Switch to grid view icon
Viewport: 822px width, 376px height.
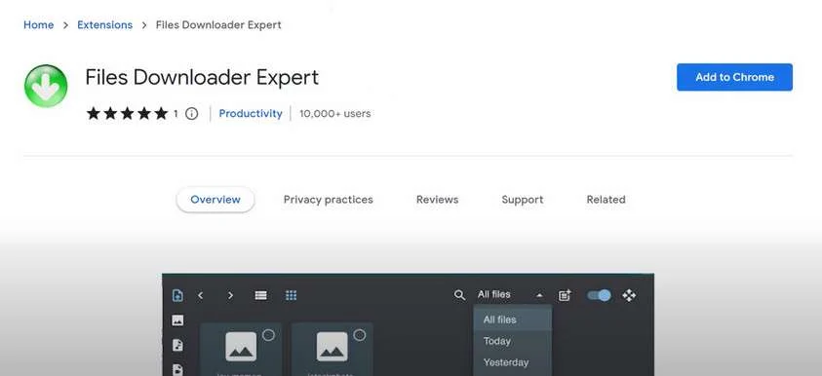291,295
